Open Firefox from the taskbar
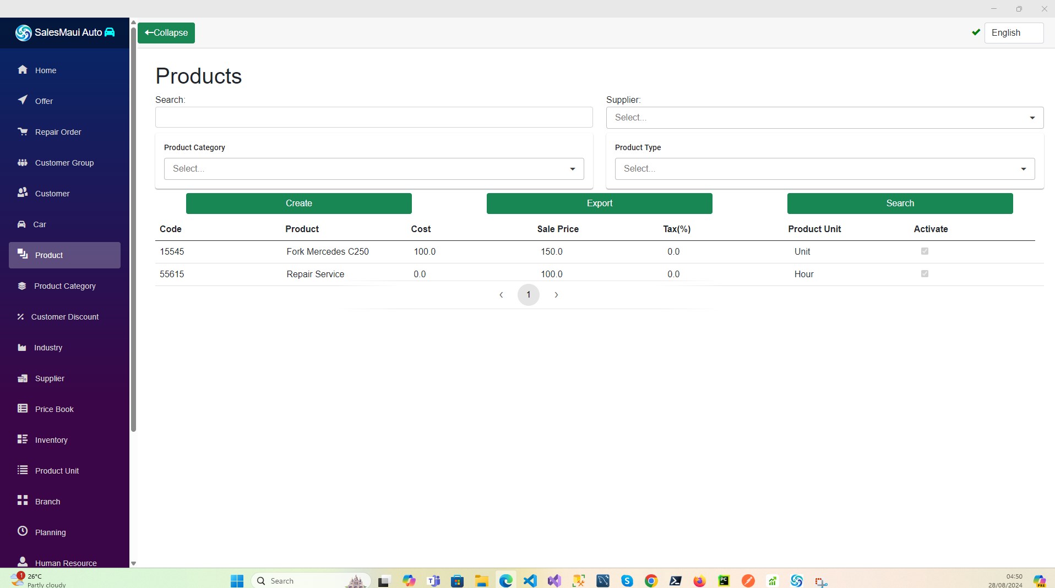 [x=700, y=581]
